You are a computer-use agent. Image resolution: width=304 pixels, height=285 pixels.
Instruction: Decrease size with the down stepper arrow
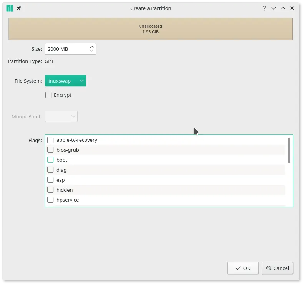(x=92, y=51)
